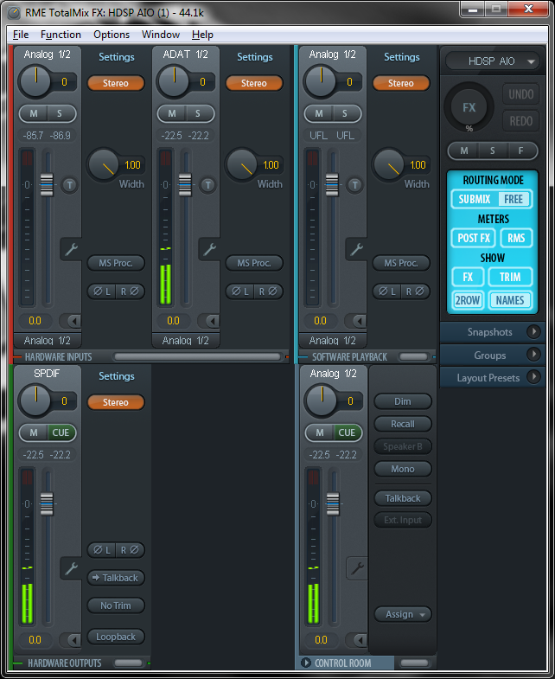Solo the input Analog 1/2 channel
Screen dimensions: 555x679
(60, 114)
